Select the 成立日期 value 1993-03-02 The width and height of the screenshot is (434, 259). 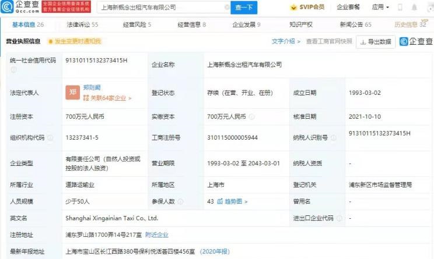click(x=365, y=93)
